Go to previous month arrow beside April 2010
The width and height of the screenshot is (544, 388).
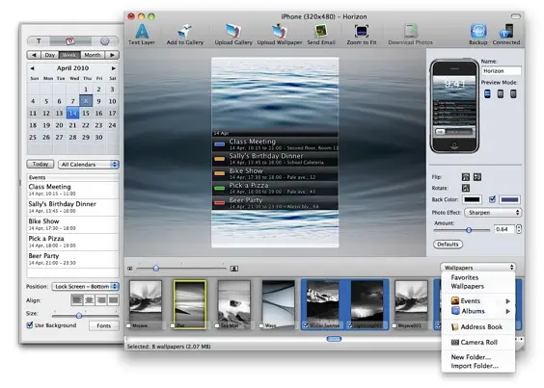click(32, 68)
